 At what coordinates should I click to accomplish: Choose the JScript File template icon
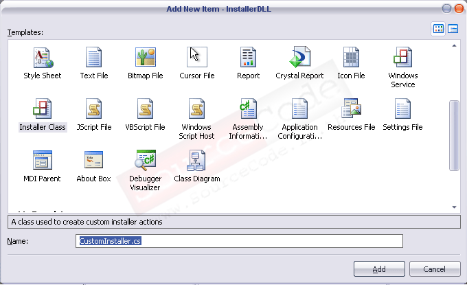[94, 109]
